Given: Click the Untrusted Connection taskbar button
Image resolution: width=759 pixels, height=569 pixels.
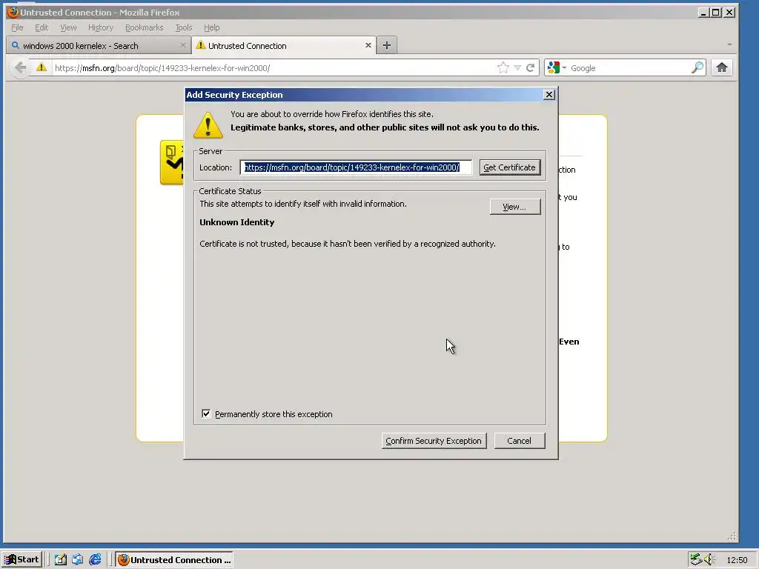Looking at the screenshot, I should tap(174, 560).
